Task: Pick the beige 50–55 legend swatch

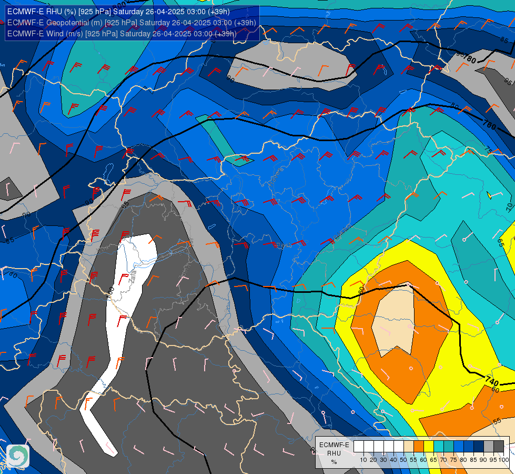Action: [409, 447]
